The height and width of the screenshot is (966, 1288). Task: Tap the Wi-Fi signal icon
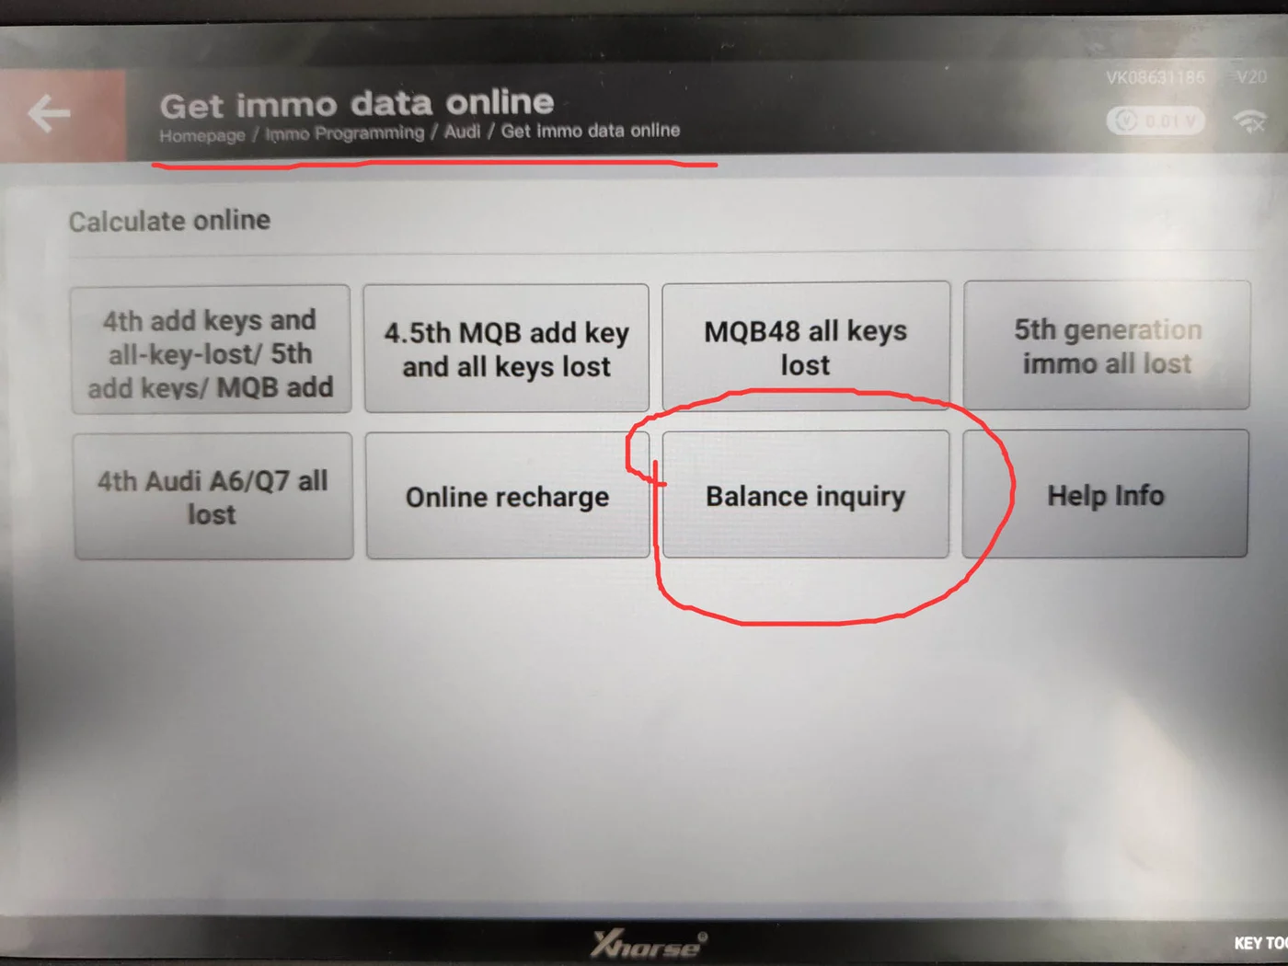coord(1250,121)
